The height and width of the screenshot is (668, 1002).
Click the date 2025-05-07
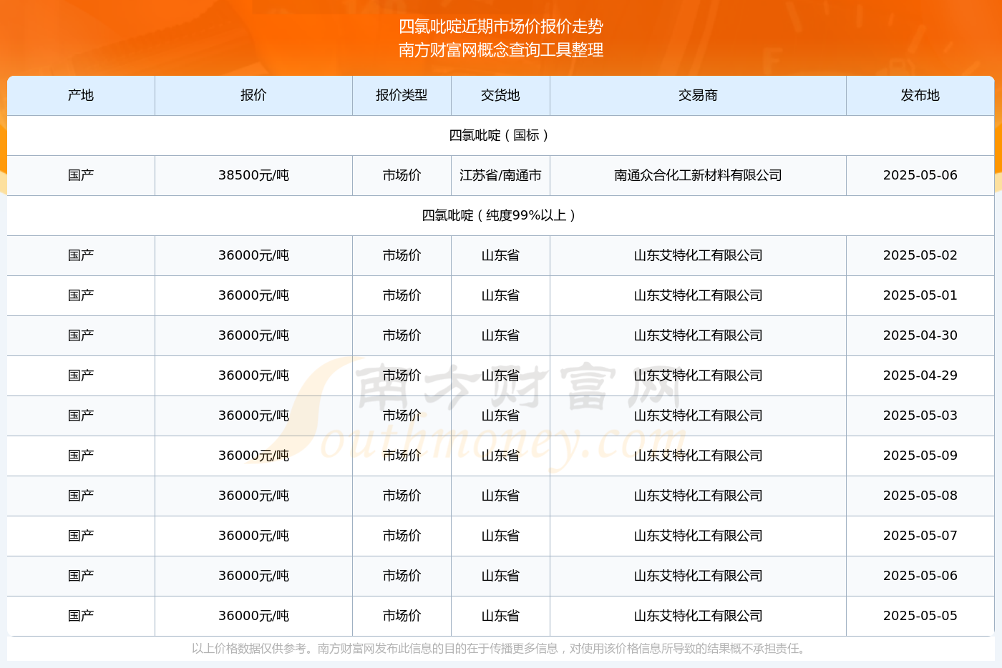click(x=920, y=536)
